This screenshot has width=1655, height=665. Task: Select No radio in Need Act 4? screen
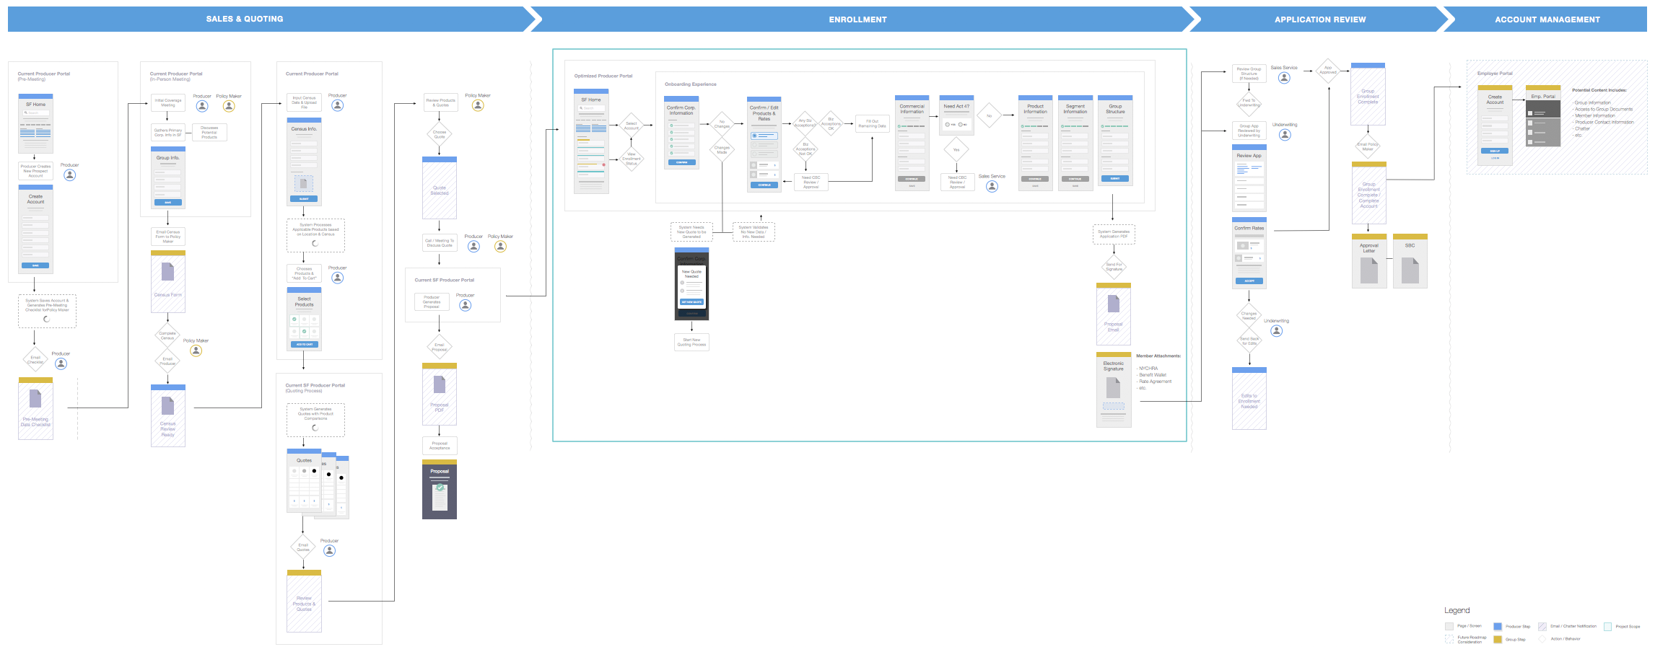pyautogui.click(x=960, y=125)
